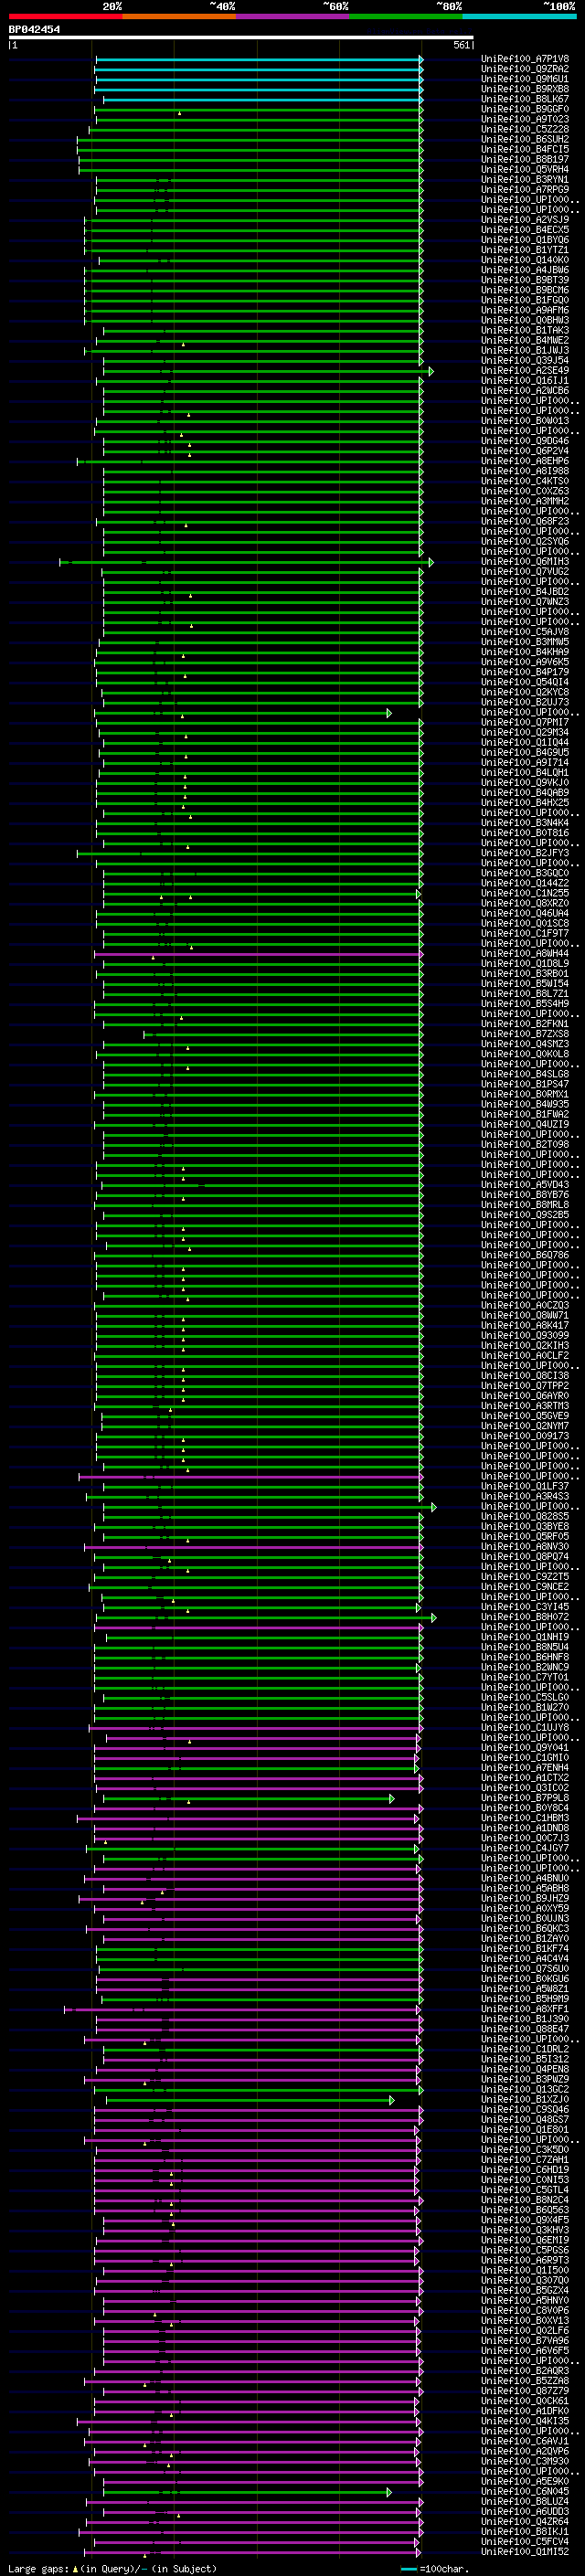Select the UniRef100_B8LUZ4 label
The image size is (585, 2576).
tap(525, 2501)
